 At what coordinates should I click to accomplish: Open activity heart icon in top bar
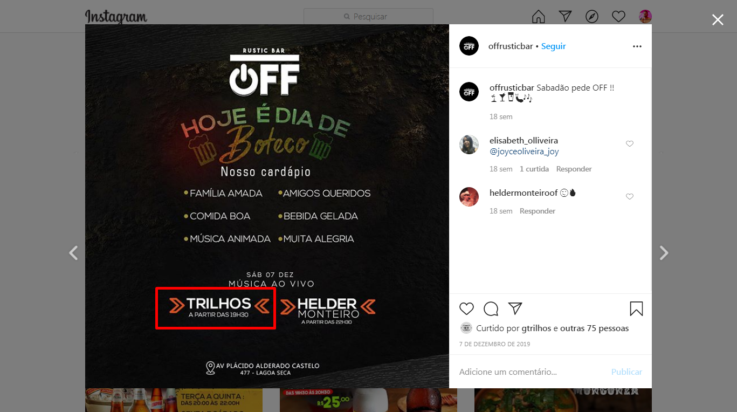[618, 17]
